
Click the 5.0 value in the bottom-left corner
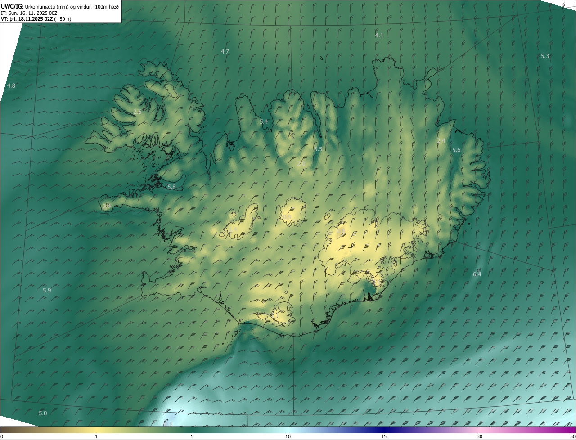click(x=43, y=413)
